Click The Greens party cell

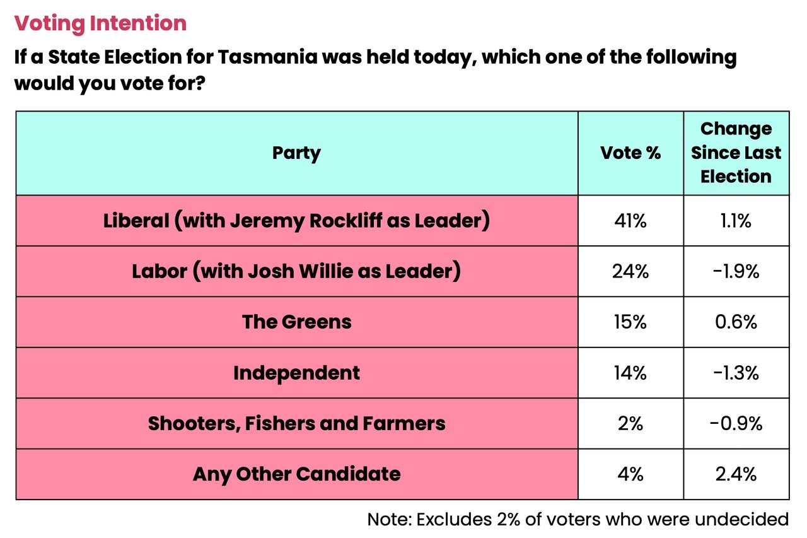[x=296, y=322]
